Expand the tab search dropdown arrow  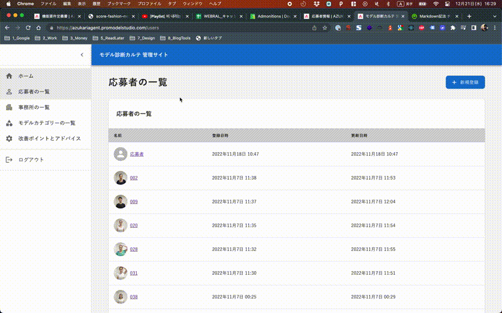pyautogui.click(x=495, y=16)
